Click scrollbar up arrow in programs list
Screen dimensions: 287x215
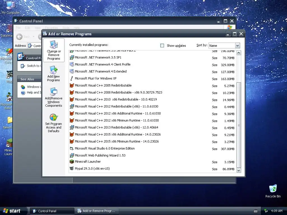(239, 53)
